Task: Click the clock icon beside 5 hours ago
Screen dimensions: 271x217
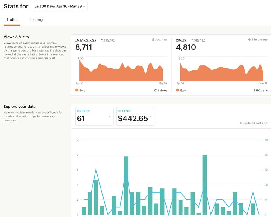Action: (x=249, y=40)
